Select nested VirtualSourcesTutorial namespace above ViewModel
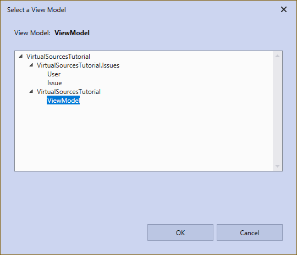Image resolution: width=297 pixels, height=255 pixels. click(69, 92)
